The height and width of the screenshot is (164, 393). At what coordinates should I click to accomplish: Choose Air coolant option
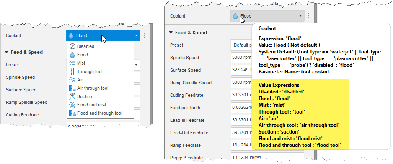pos(101,80)
